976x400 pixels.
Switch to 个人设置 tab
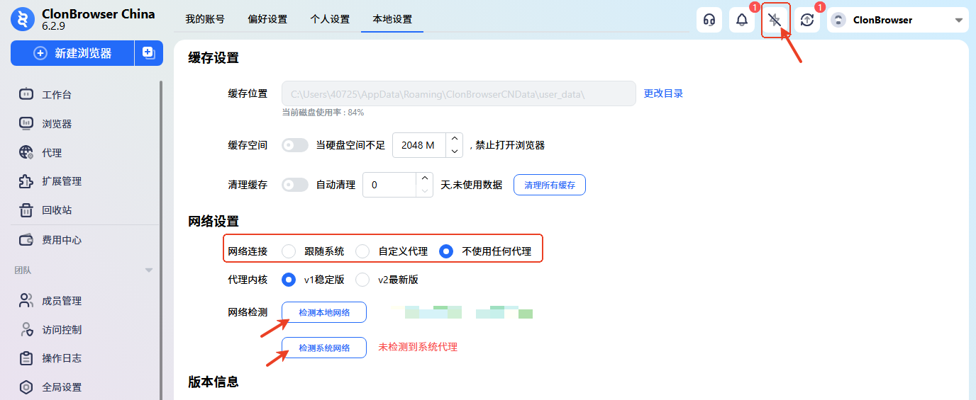pos(330,19)
